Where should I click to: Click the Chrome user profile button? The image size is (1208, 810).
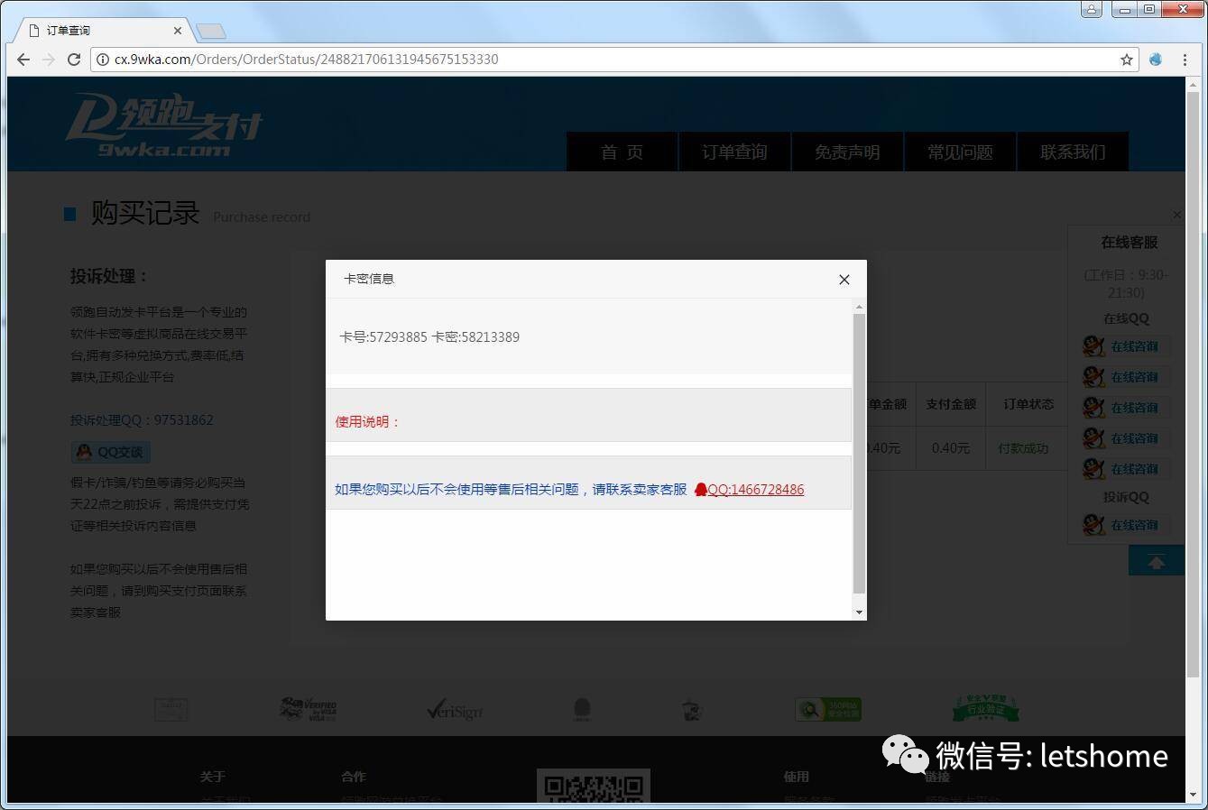point(1092,9)
